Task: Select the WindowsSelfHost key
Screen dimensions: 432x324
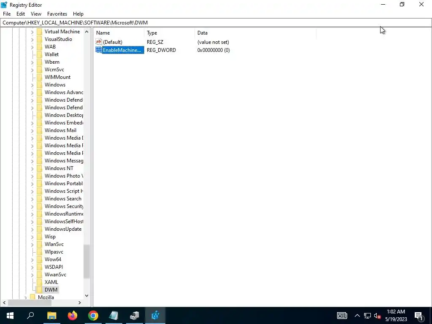Action: [x=64, y=221]
